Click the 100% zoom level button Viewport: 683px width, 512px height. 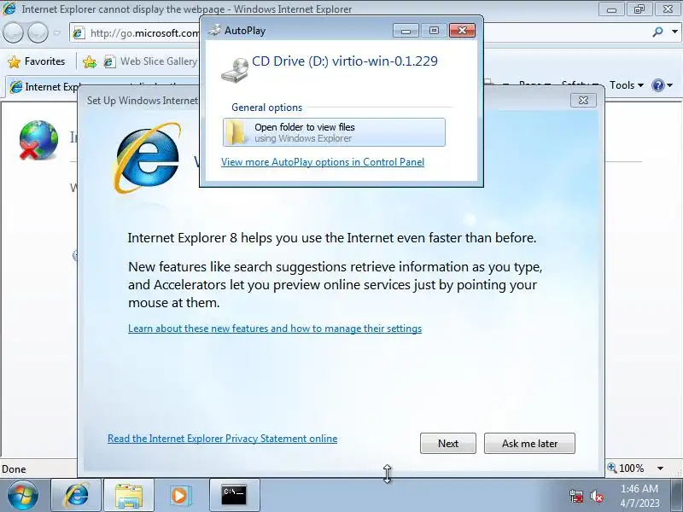click(626, 468)
